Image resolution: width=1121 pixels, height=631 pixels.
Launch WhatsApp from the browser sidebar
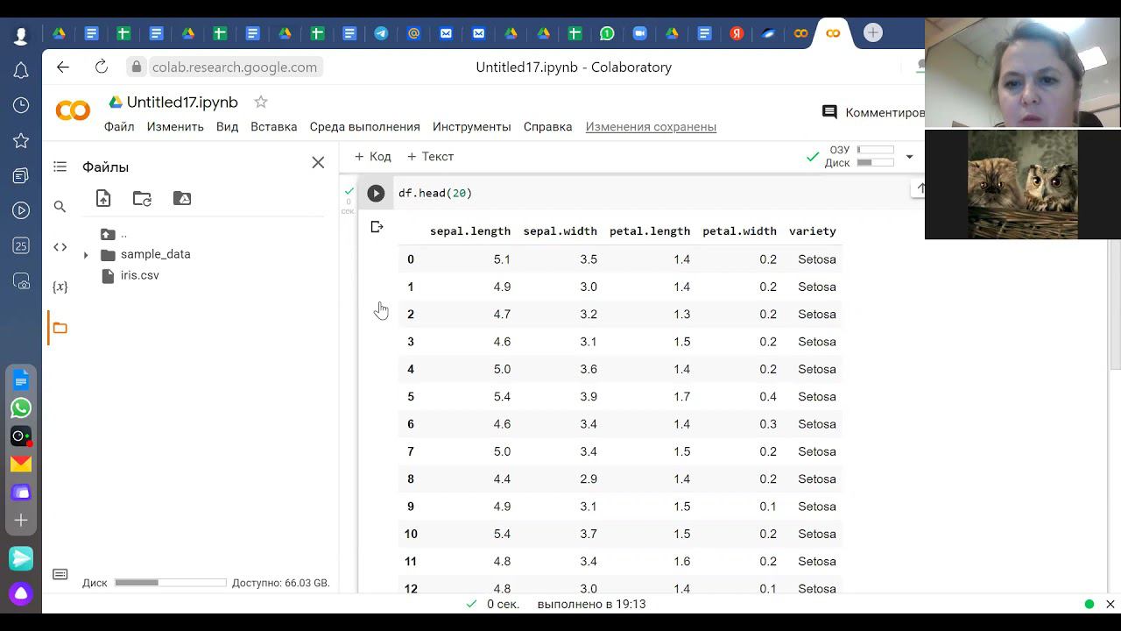click(x=21, y=408)
